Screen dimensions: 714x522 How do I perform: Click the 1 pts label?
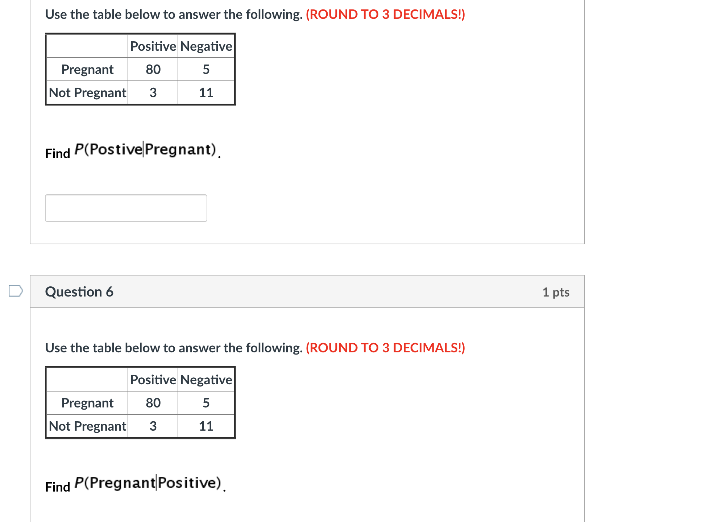556,292
